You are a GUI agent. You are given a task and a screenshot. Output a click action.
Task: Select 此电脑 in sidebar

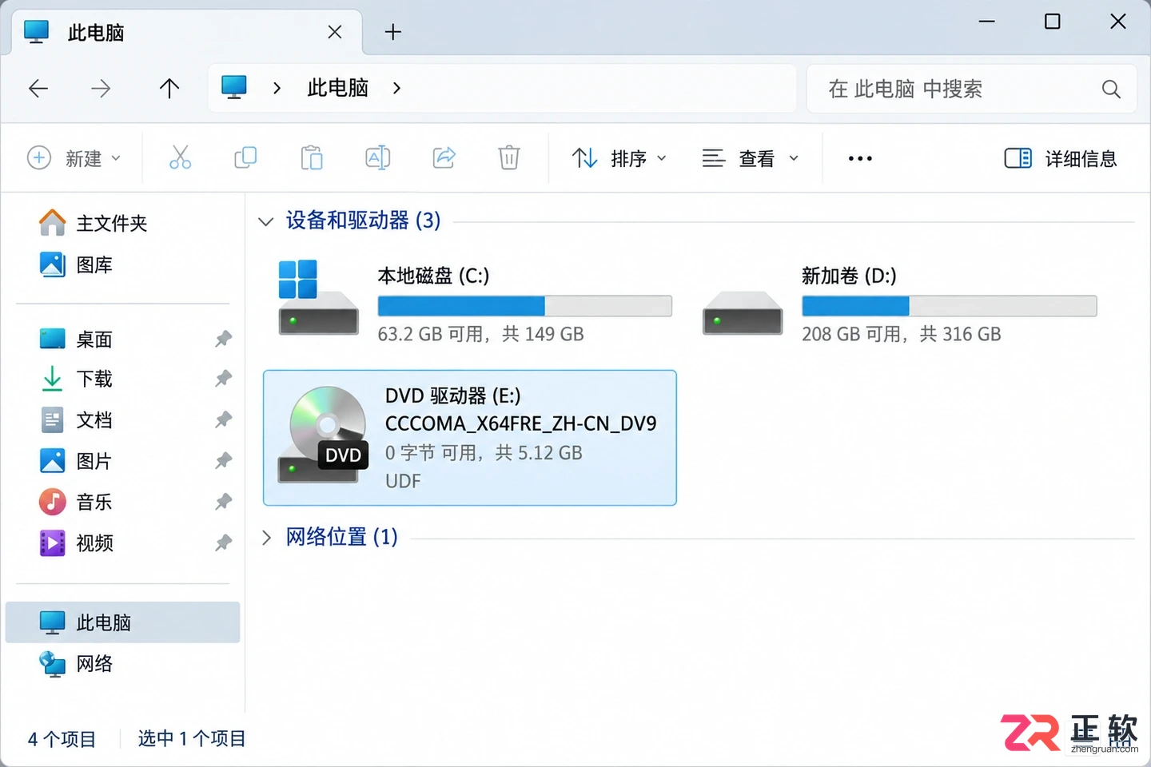tap(122, 622)
